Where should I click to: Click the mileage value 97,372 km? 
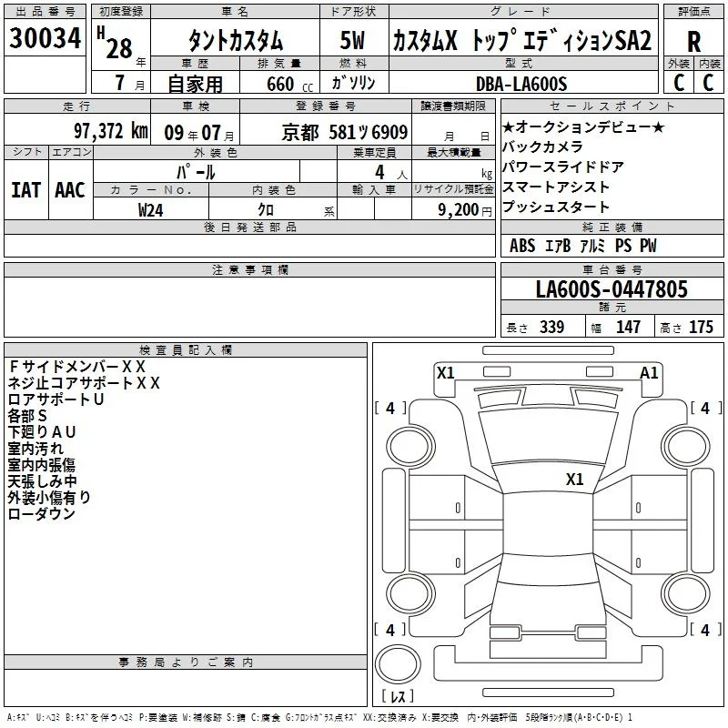coord(111,131)
